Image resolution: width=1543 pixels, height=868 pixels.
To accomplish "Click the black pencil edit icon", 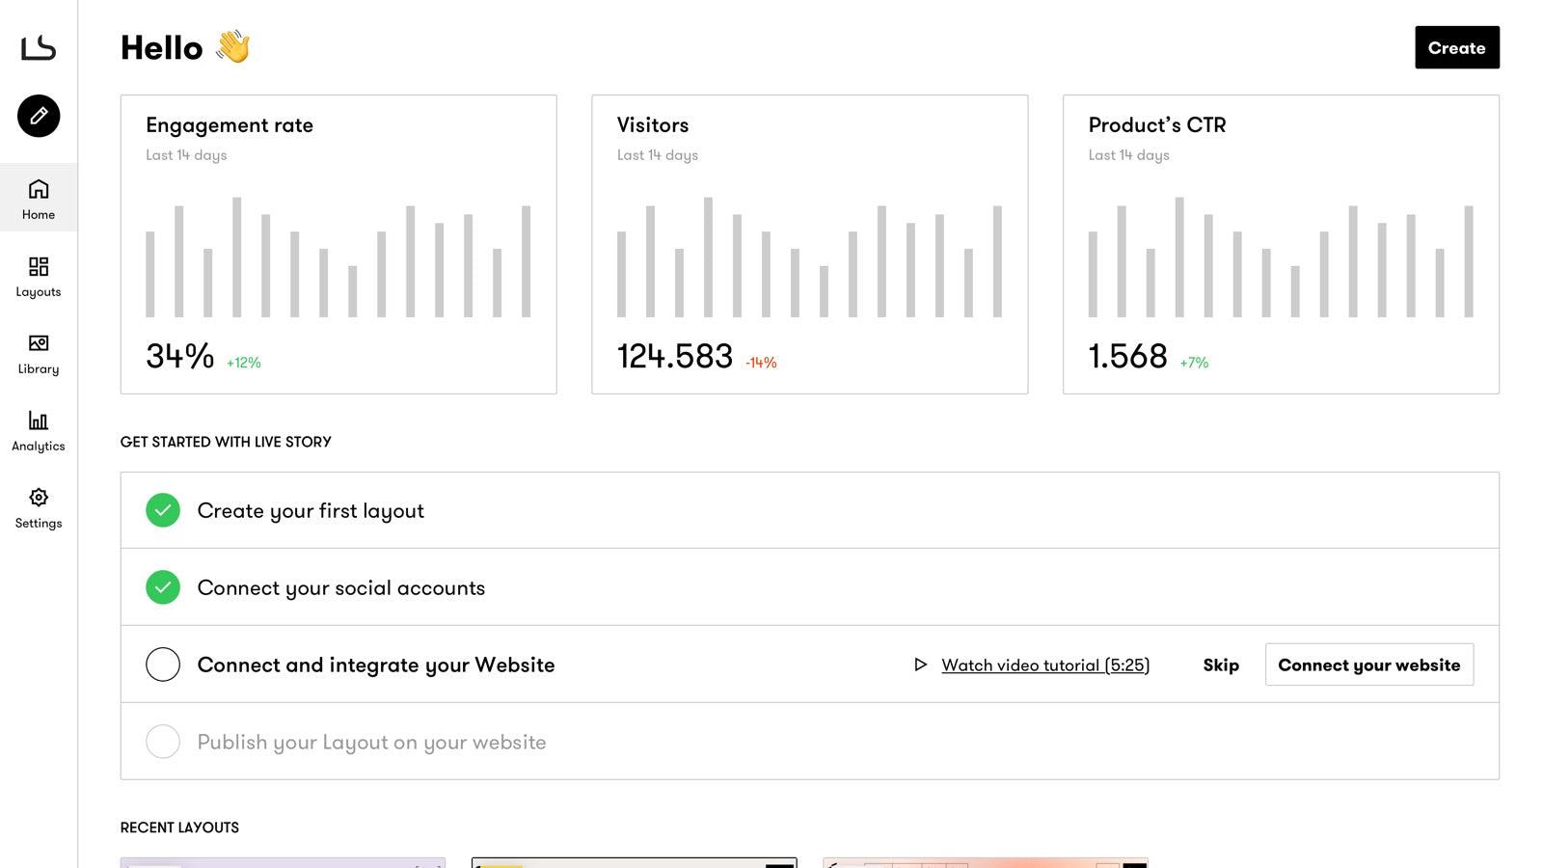I will [39, 116].
